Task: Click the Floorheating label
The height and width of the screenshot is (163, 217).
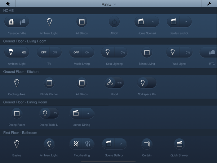Action: point(82,155)
